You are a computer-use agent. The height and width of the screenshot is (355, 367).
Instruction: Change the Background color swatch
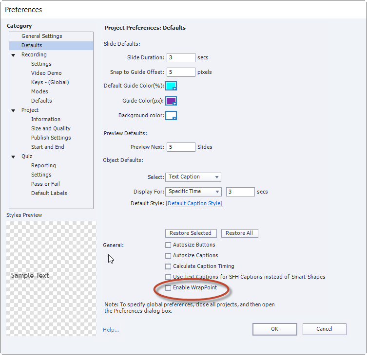pos(171,116)
